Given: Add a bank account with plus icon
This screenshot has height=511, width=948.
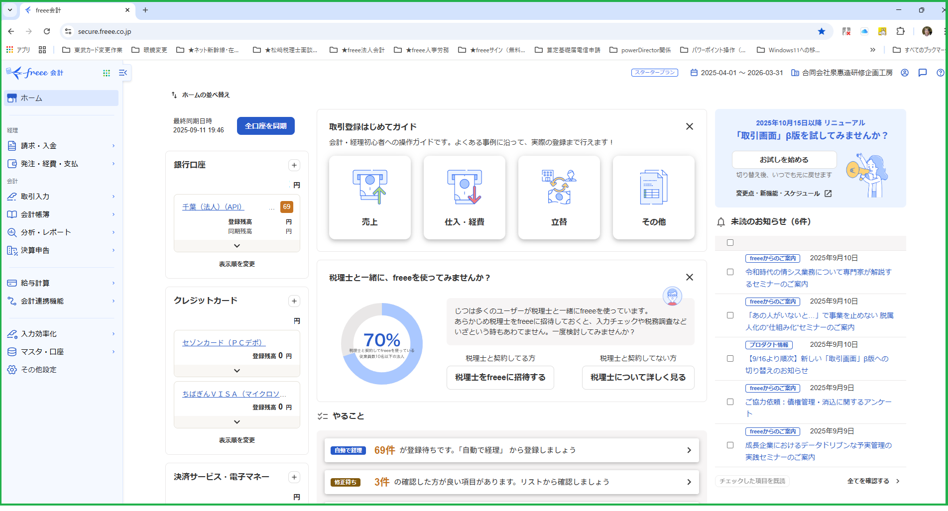Looking at the screenshot, I should (294, 165).
